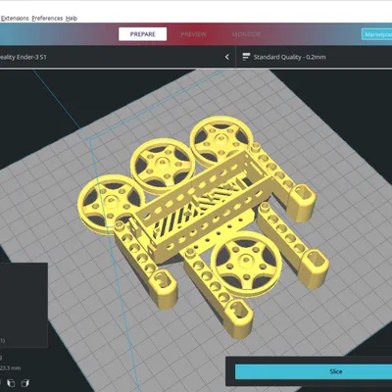The width and height of the screenshot is (392, 392).
Task: Switch camera to left side view icon
Action: click(x=11, y=383)
